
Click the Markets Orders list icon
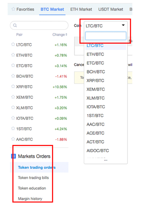pos(14,156)
